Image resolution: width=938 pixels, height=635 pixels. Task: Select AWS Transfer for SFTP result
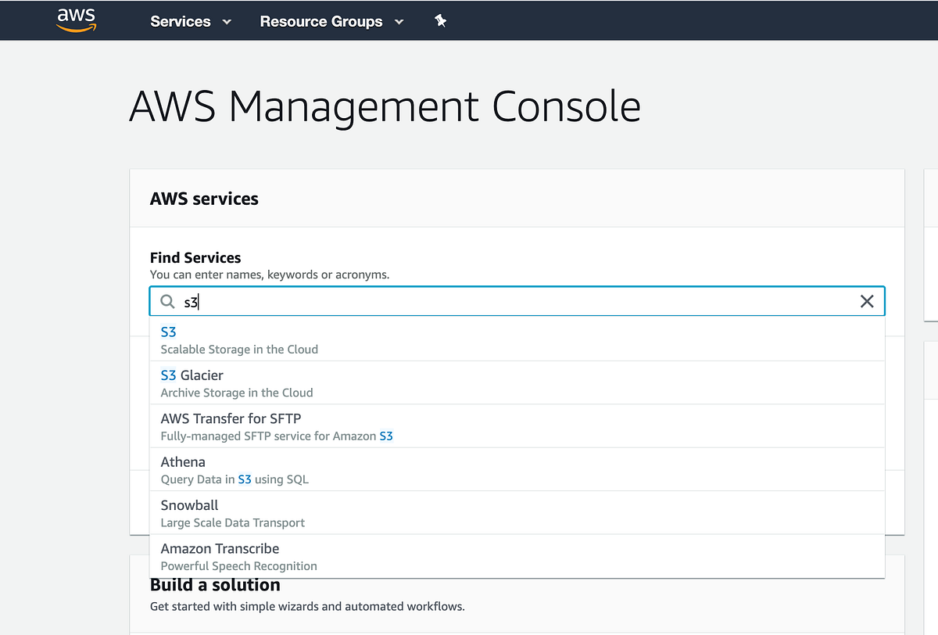(231, 418)
